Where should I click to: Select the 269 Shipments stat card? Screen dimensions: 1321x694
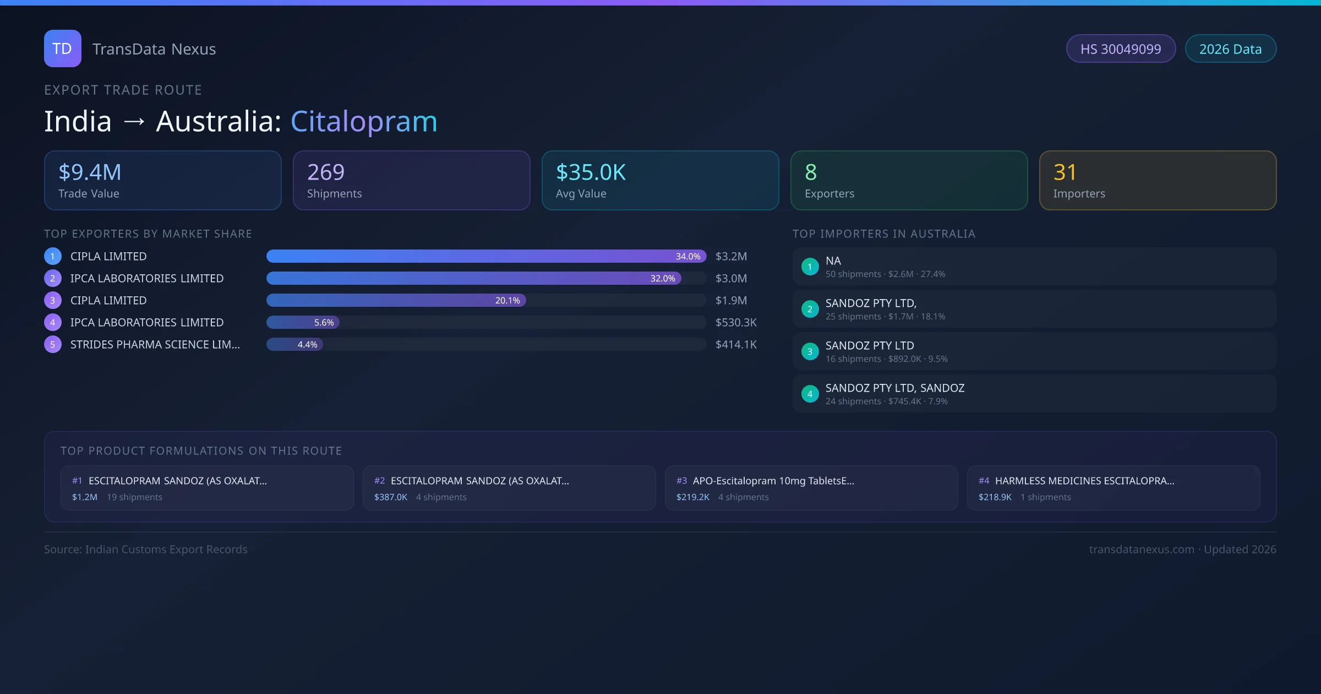[x=411, y=180]
